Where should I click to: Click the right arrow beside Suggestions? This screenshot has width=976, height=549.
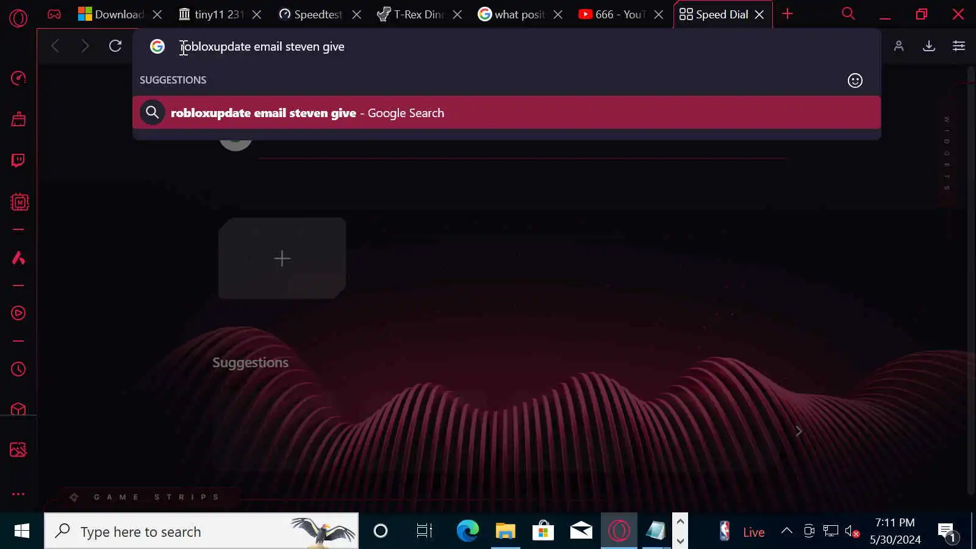tap(798, 431)
